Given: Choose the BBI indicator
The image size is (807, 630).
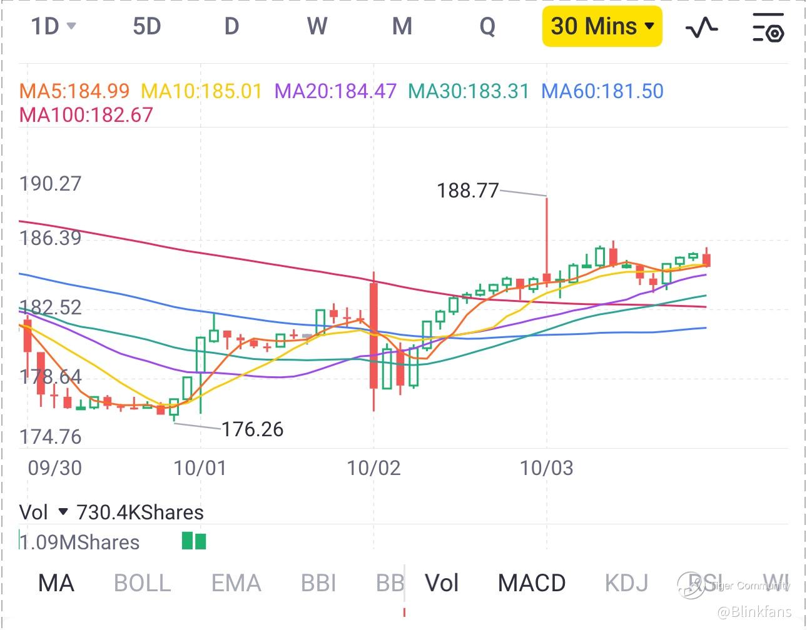Looking at the screenshot, I should 318,583.
